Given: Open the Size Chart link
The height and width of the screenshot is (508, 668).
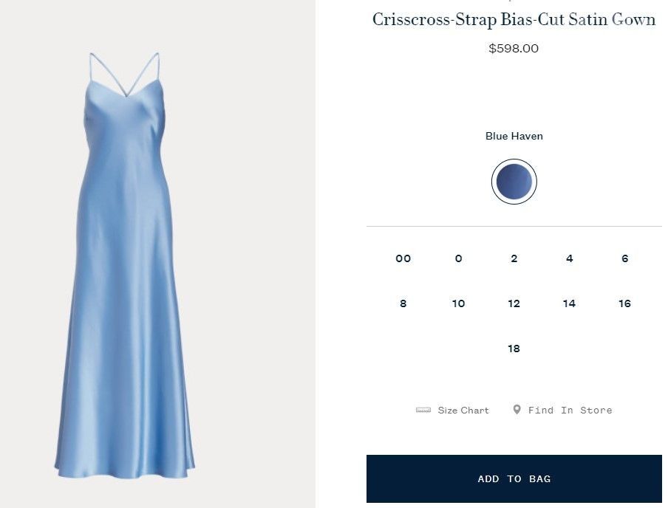Looking at the screenshot, I should pyautogui.click(x=463, y=411).
